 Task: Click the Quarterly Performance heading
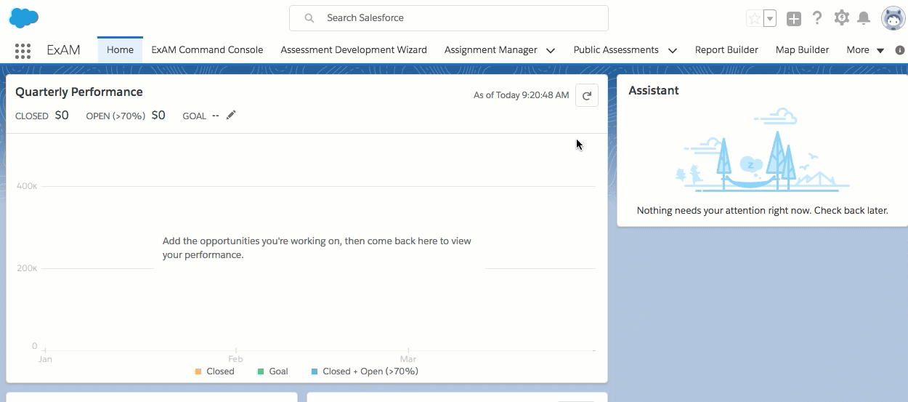click(79, 92)
